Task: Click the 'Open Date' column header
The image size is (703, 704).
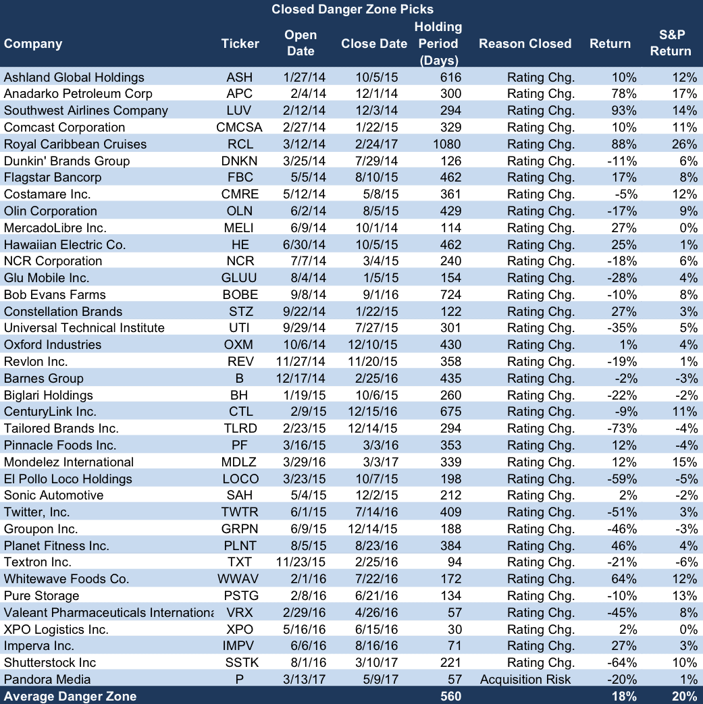Action: tap(301, 43)
